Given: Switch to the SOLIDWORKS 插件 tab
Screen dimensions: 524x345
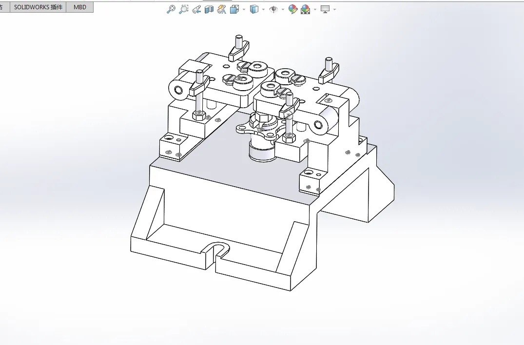Looking at the screenshot, I should coord(38,7).
